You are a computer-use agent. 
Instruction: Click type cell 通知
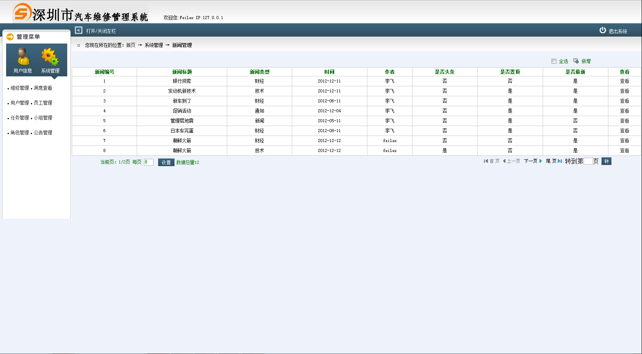[x=259, y=111]
